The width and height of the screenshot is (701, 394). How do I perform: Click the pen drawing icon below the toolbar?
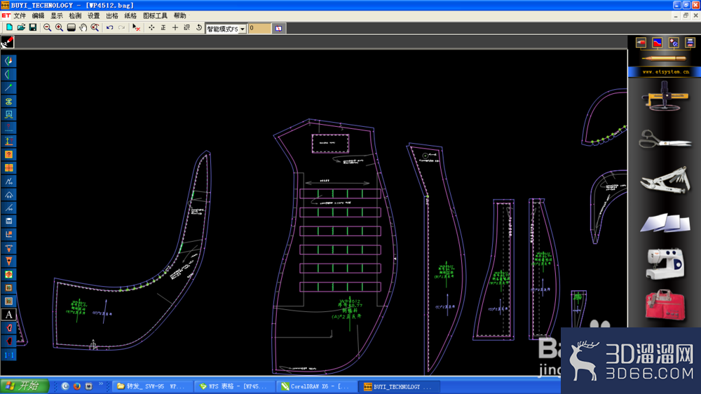[x=8, y=41]
